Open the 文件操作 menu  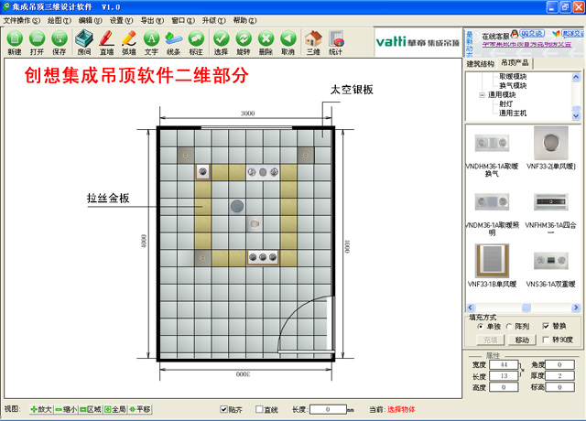21,19
